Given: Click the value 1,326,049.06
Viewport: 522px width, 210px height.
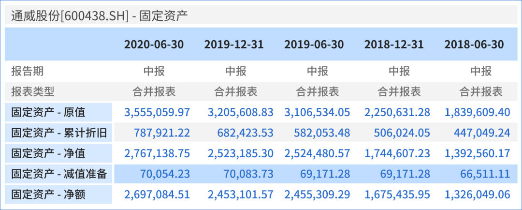Looking at the screenshot, I should click(478, 195).
